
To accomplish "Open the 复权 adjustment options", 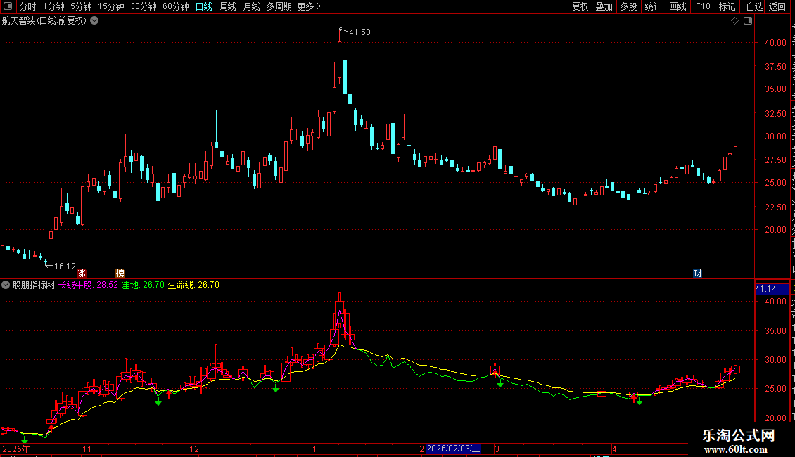I will click(x=580, y=6).
